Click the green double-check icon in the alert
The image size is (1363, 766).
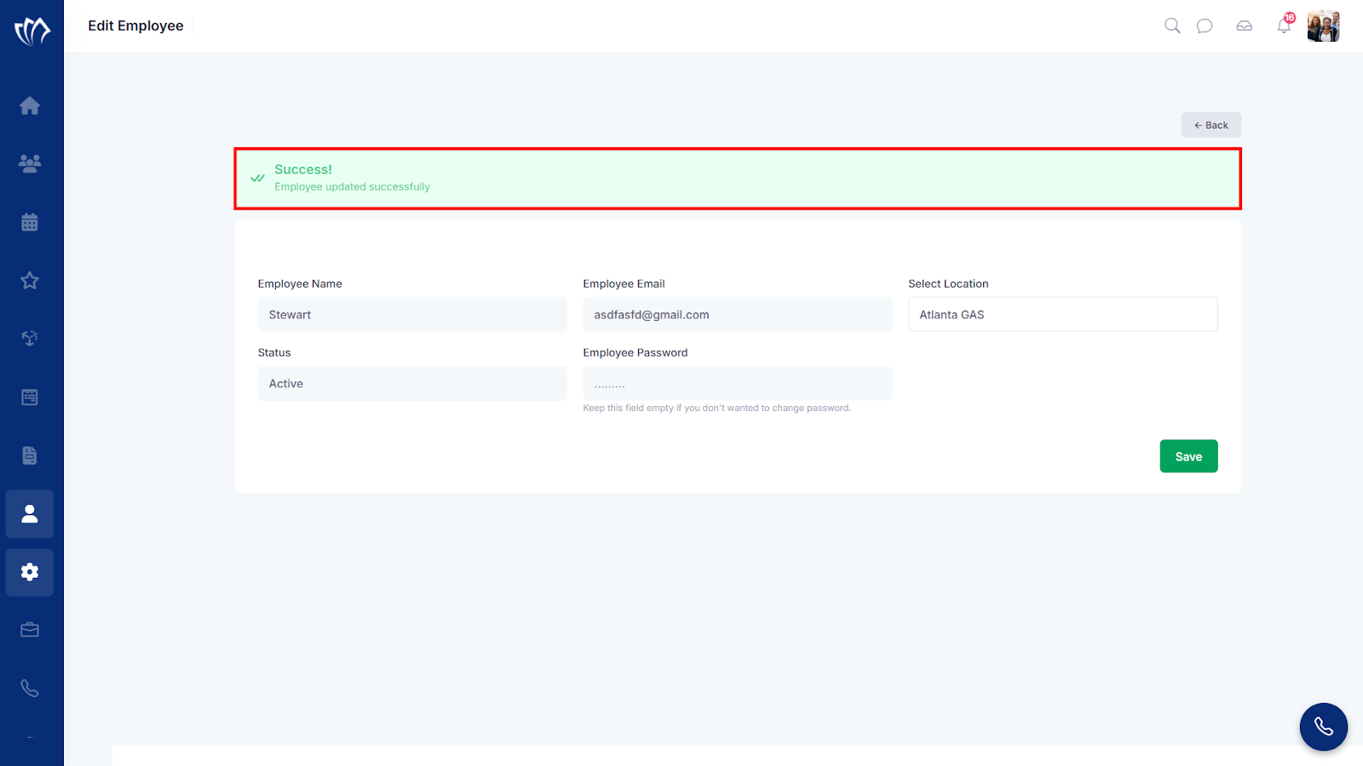pos(257,178)
